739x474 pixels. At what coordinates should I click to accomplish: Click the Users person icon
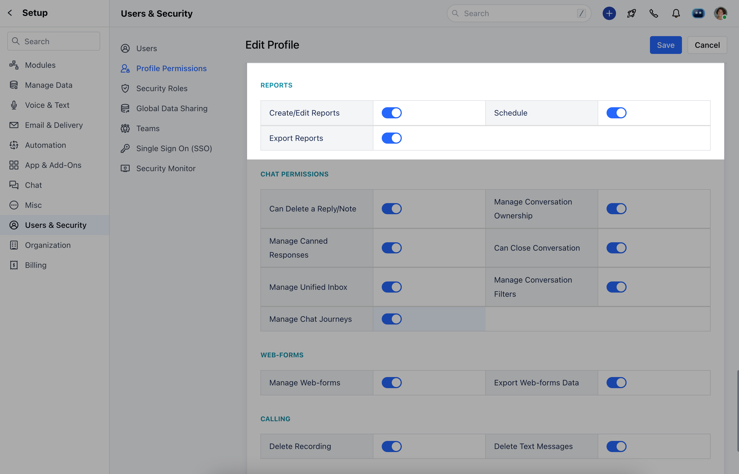[x=125, y=48]
